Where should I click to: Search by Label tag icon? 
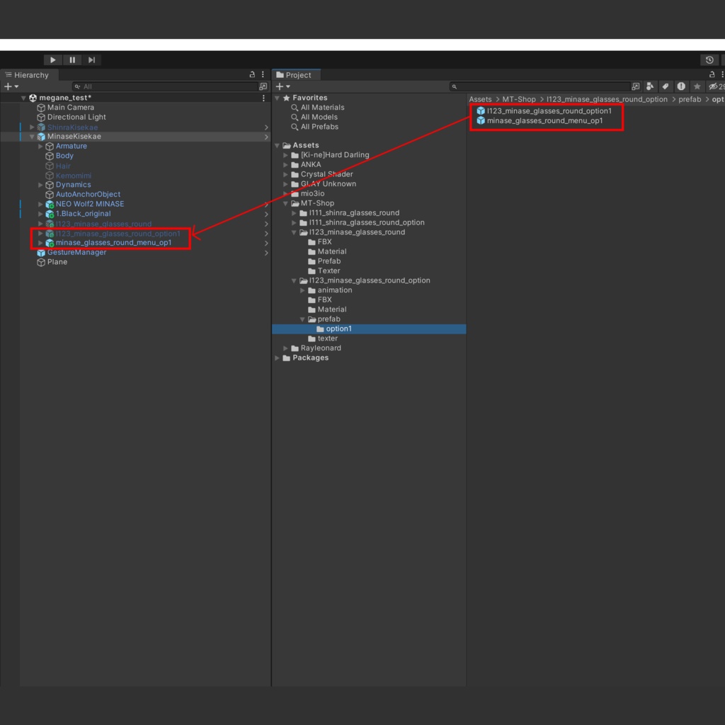tap(666, 86)
